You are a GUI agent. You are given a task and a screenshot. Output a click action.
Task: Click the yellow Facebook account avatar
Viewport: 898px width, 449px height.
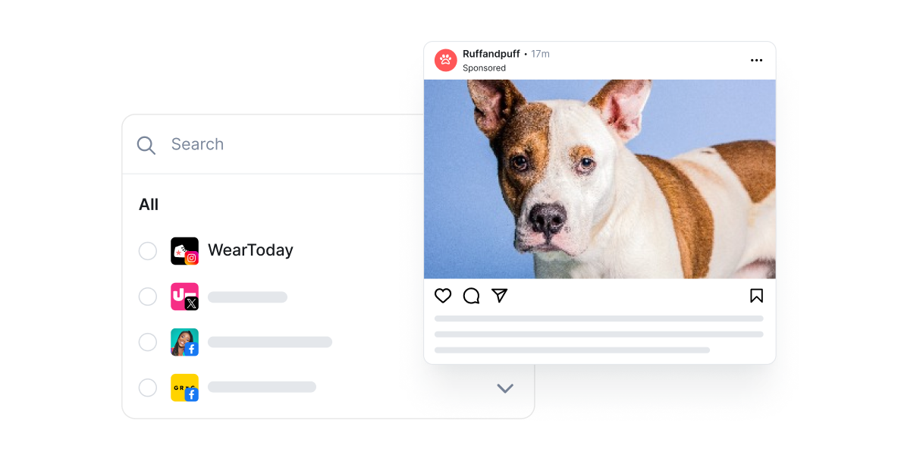click(x=184, y=388)
